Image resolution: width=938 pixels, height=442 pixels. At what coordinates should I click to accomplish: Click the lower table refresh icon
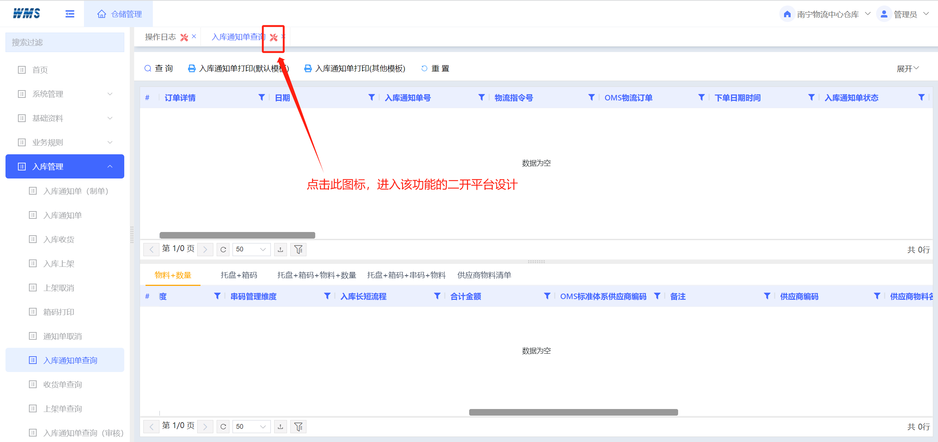coord(223,427)
